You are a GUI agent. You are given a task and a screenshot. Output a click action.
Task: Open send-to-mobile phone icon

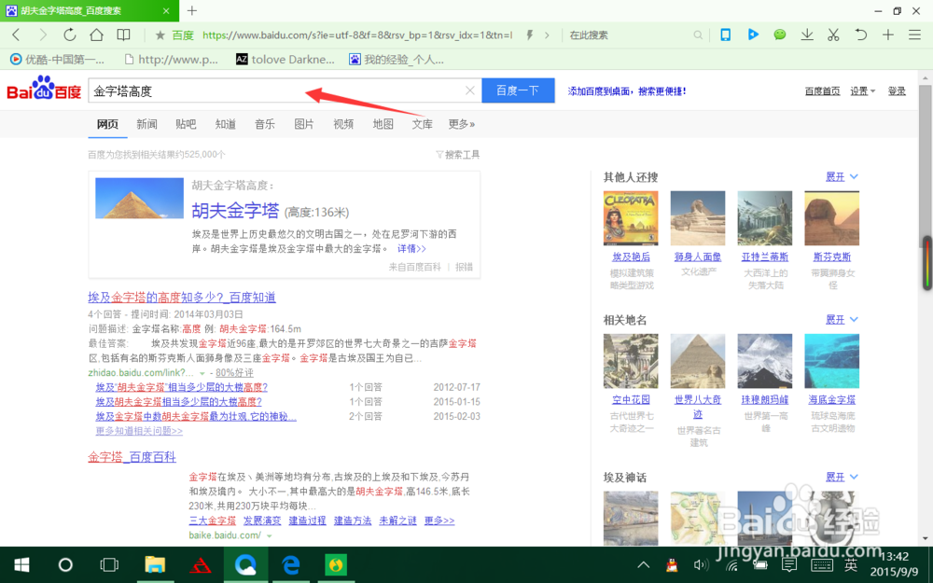[x=725, y=35]
